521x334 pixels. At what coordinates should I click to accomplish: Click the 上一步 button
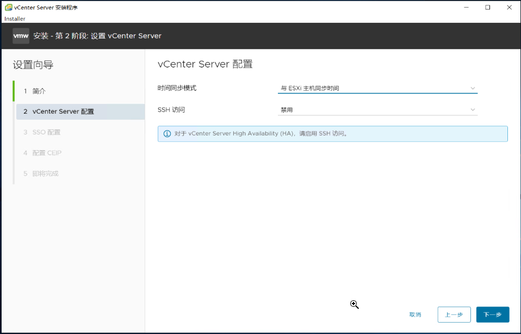pos(454,314)
